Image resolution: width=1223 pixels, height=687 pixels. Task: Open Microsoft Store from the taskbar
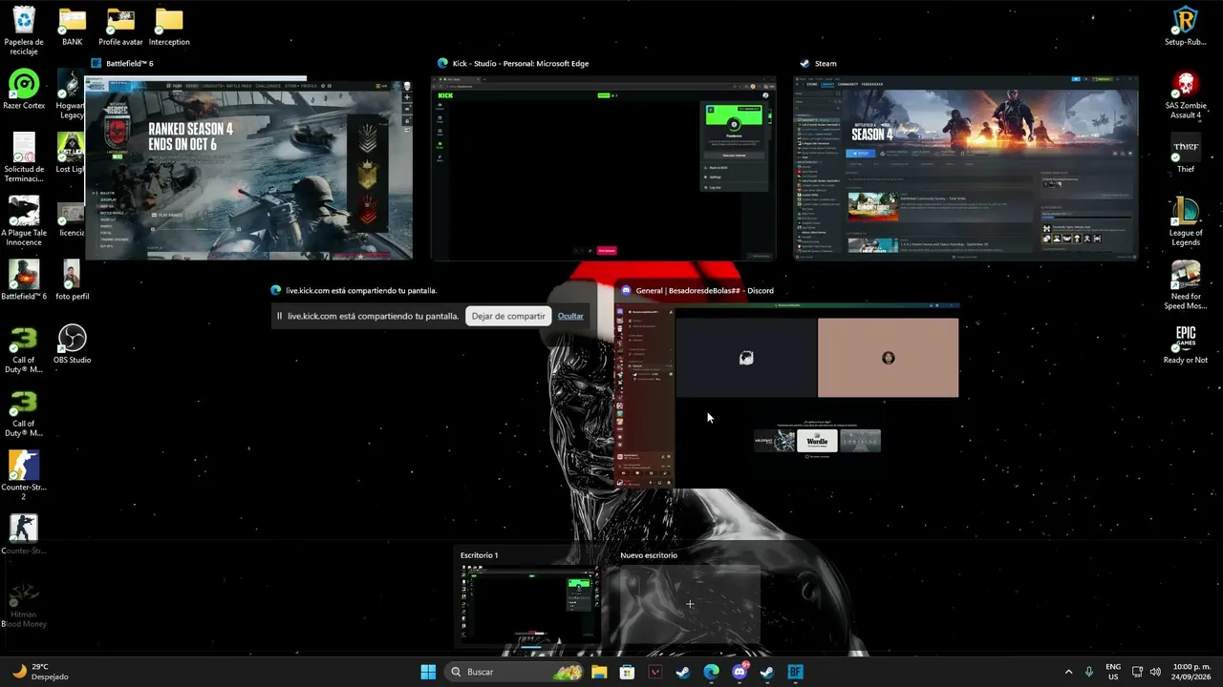click(627, 672)
